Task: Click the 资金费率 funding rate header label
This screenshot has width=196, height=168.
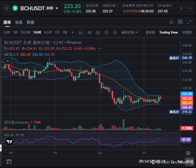Action: (137, 6)
